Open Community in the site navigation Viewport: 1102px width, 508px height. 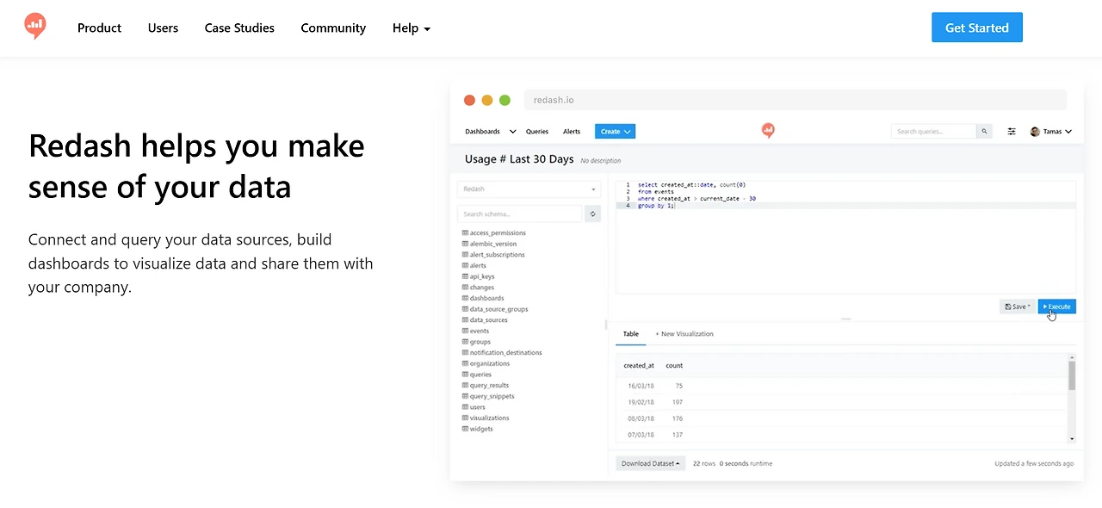pos(333,28)
